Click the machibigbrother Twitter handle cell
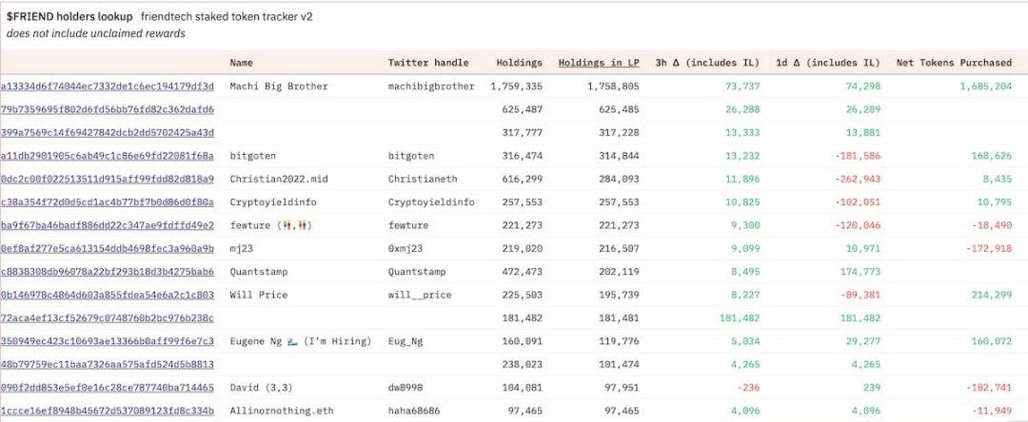The image size is (1028, 422). [431, 86]
